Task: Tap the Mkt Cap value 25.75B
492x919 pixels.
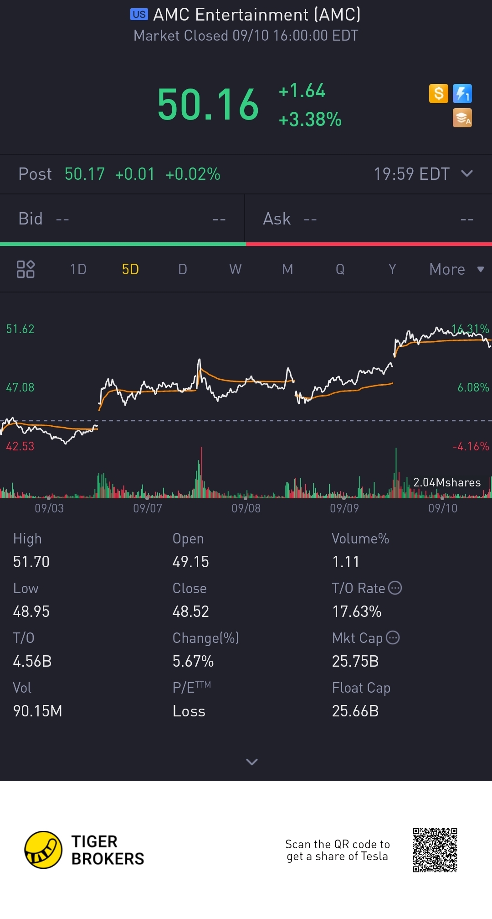Action: tap(355, 661)
